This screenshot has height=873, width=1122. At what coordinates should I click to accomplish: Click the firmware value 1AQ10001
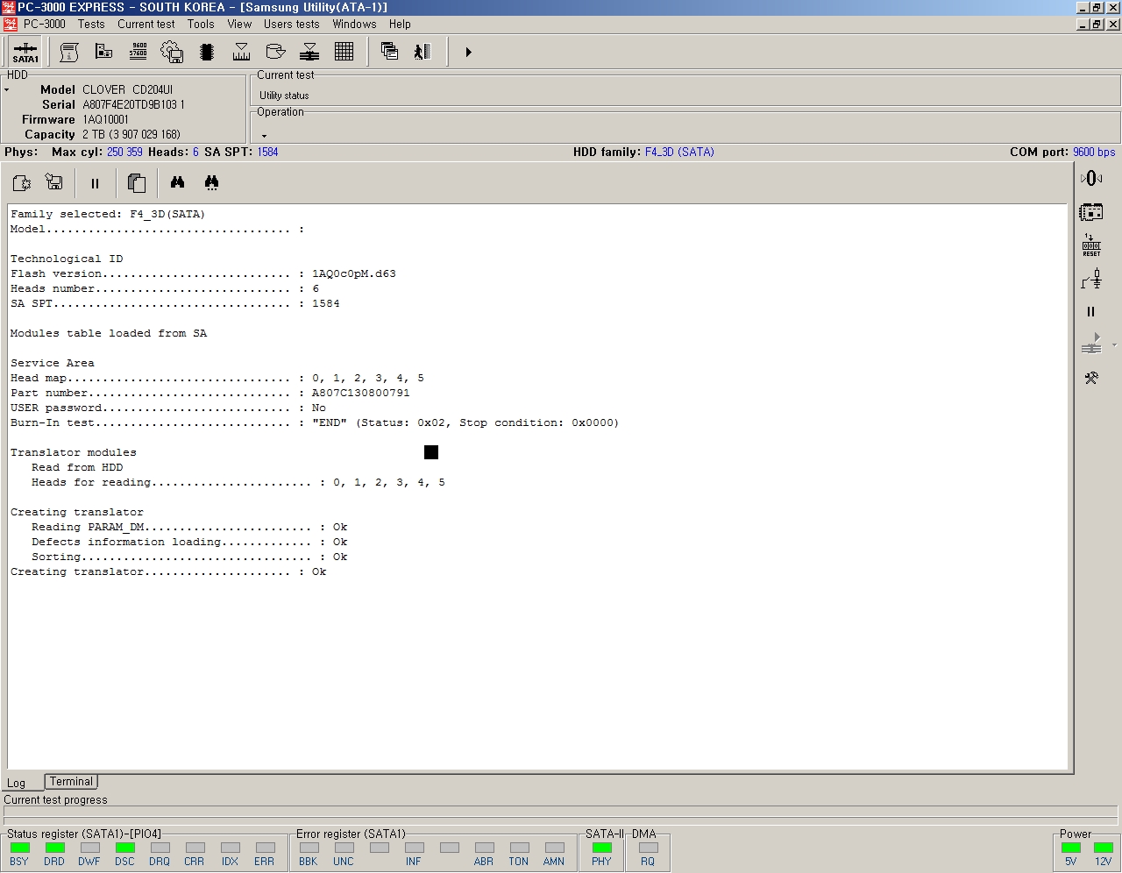105,119
